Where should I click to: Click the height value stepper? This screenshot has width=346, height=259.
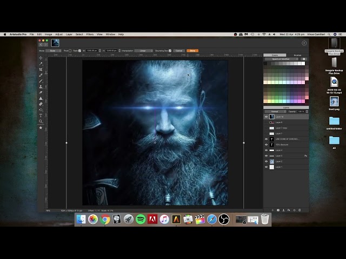(x=119, y=51)
